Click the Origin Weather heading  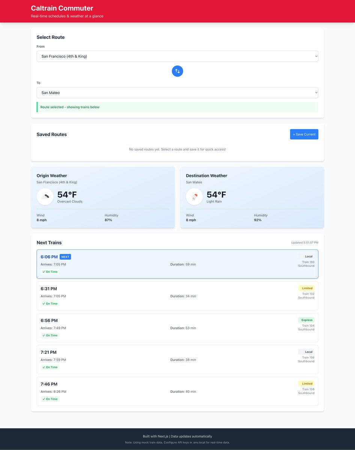[52, 175]
